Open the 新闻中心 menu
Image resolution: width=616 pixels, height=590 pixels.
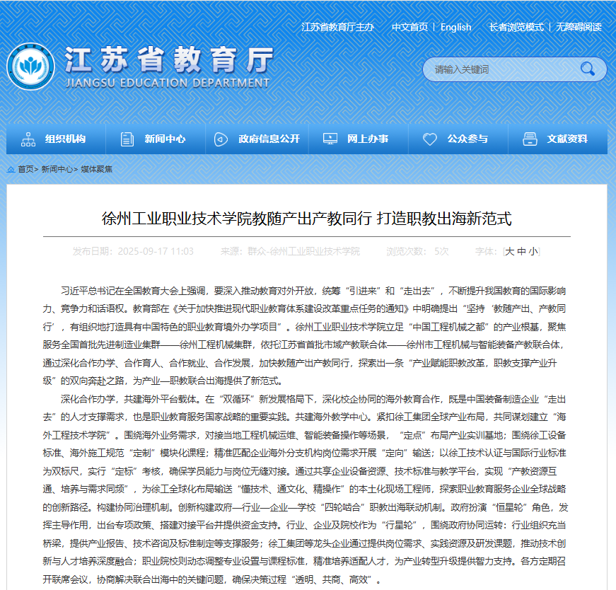[156, 139]
